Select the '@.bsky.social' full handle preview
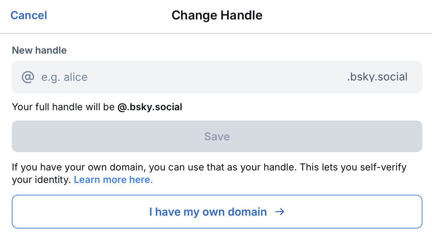 pos(151,107)
